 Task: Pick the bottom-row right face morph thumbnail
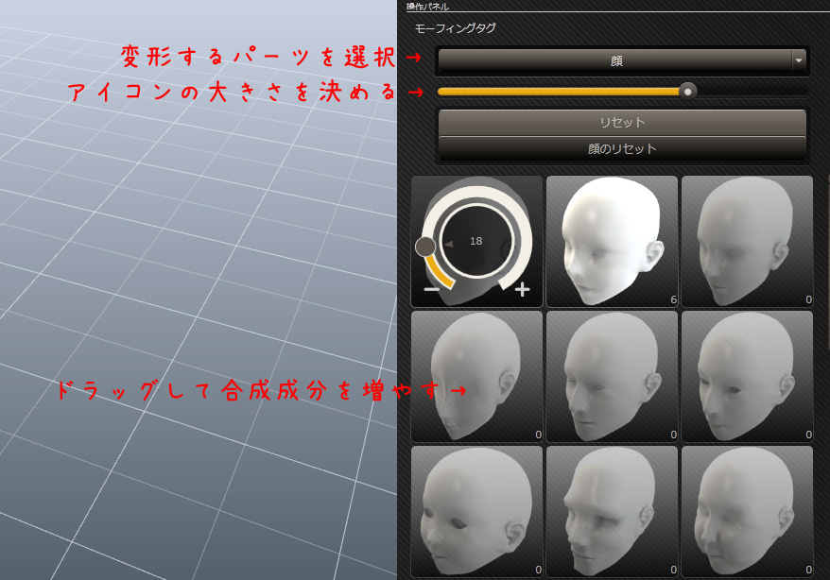[x=747, y=511]
